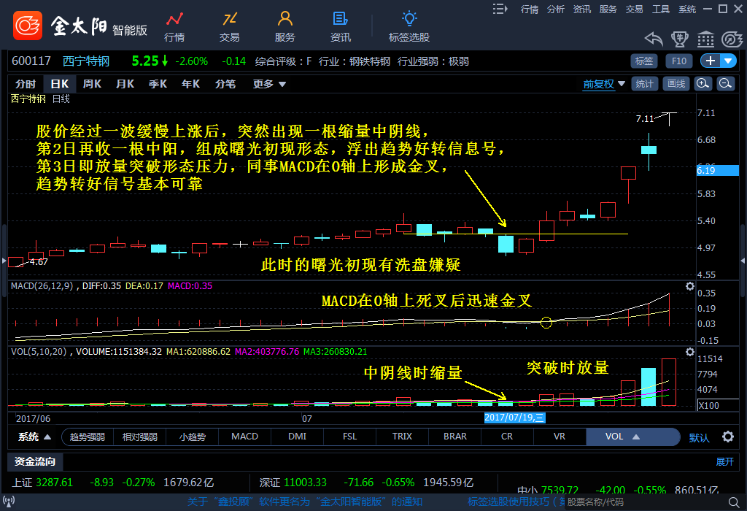The width and height of the screenshot is (747, 511).
Task: Click the bank building icon
Action: (x=705, y=39)
